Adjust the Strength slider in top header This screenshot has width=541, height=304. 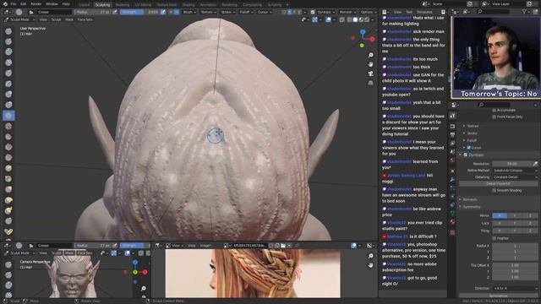coord(139,12)
